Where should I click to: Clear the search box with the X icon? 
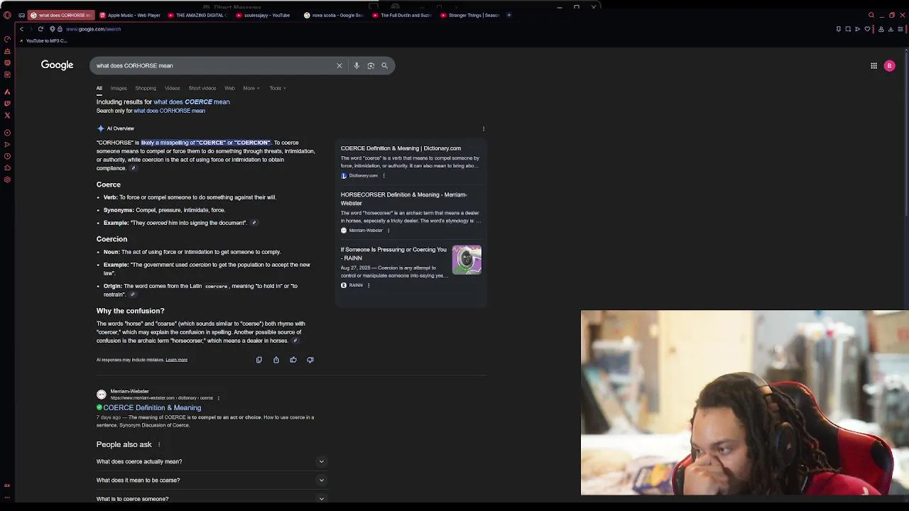[x=339, y=65]
